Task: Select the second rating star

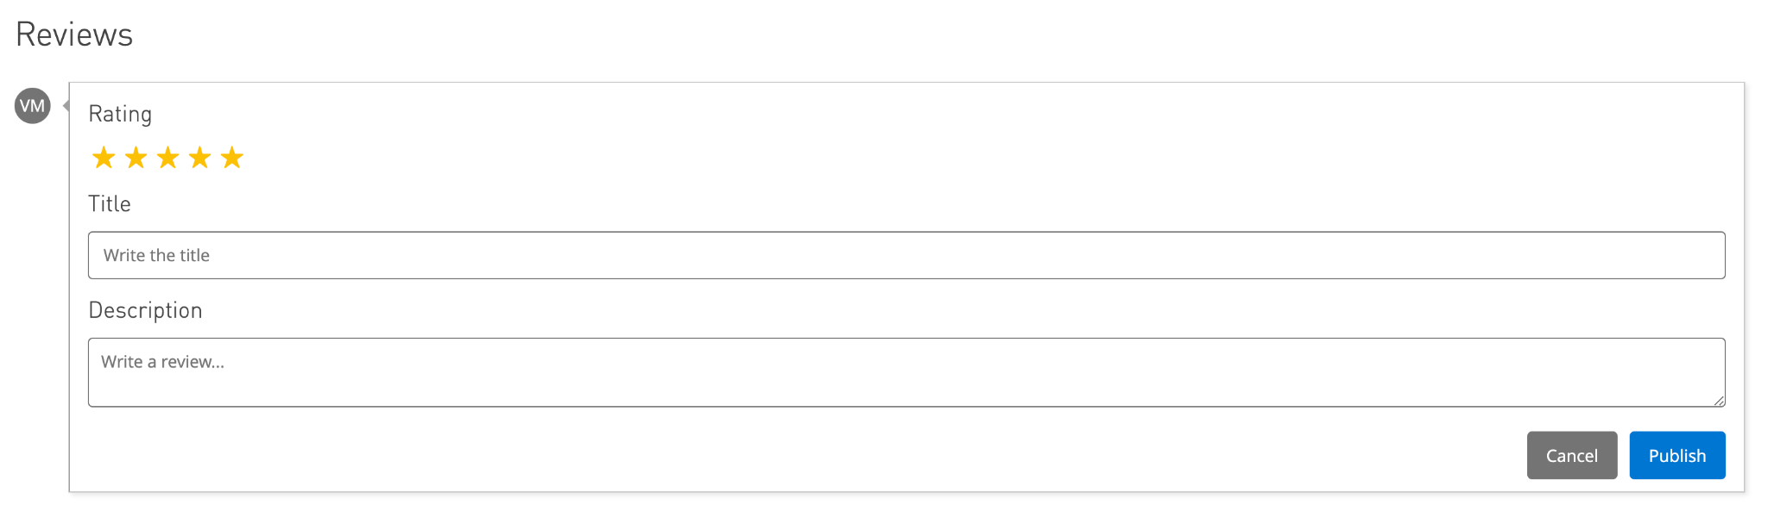Action: click(x=136, y=158)
